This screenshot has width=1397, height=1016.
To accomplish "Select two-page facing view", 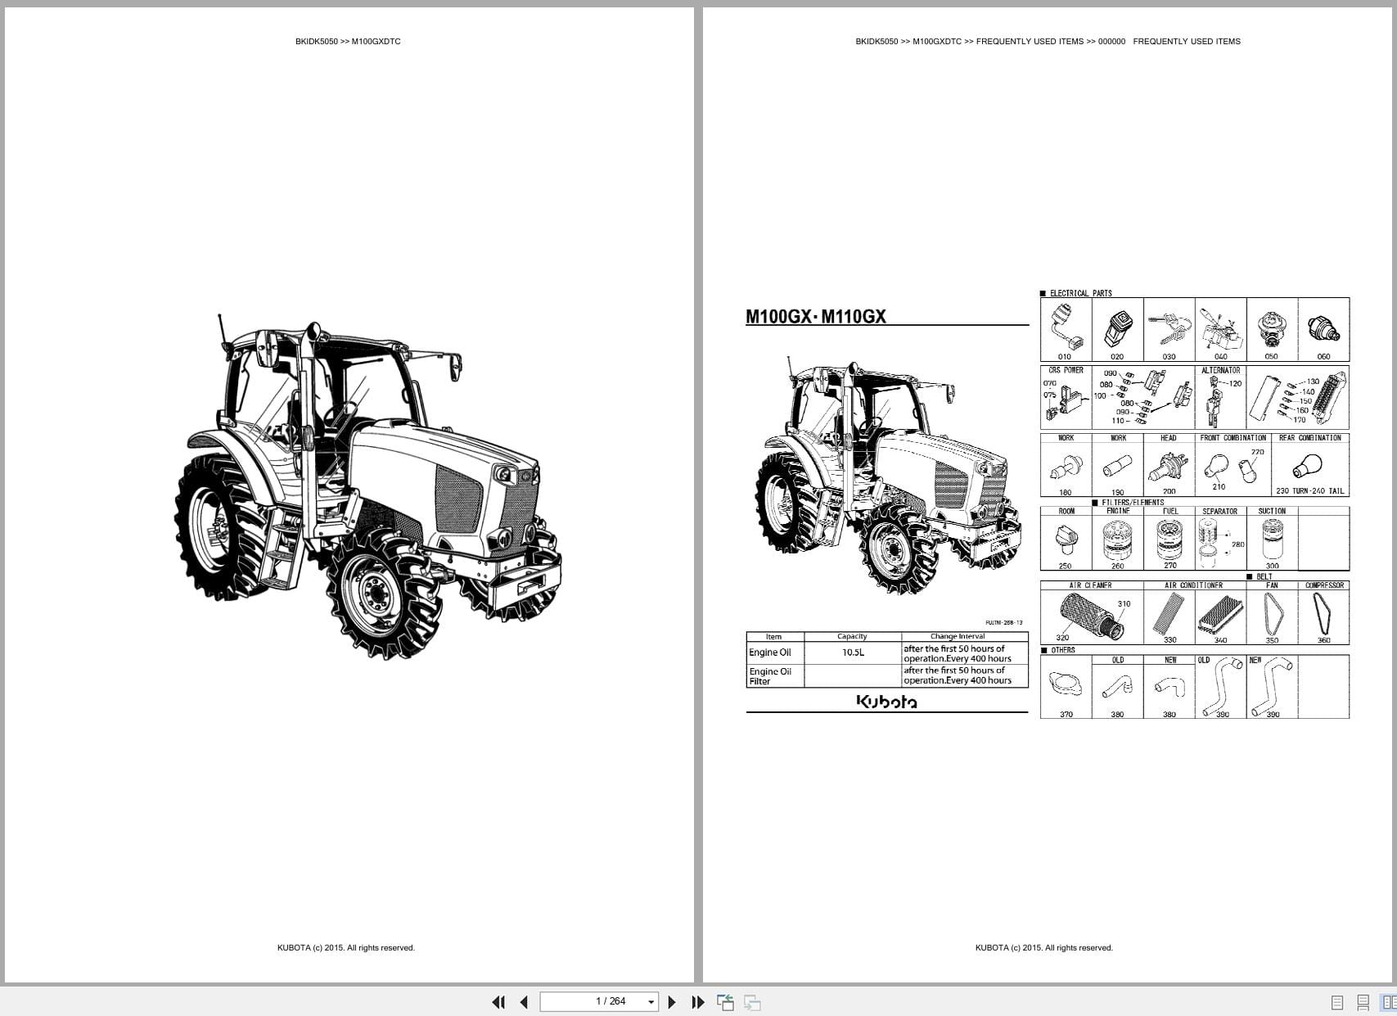I will [1389, 1002].
